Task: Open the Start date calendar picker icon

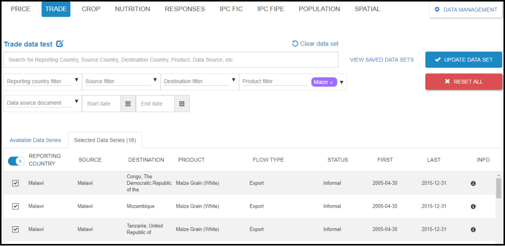Action: pos(128,104)
